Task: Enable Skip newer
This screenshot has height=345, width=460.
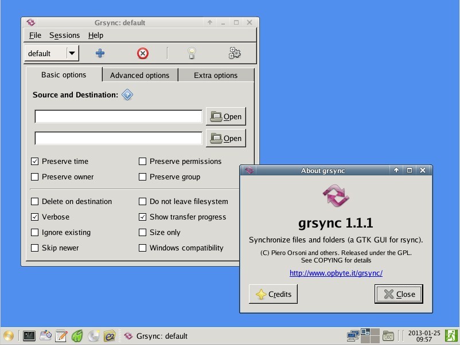Action: tap(34, 248)
